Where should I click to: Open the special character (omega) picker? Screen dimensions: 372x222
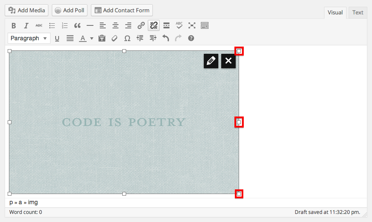(127, 38)
